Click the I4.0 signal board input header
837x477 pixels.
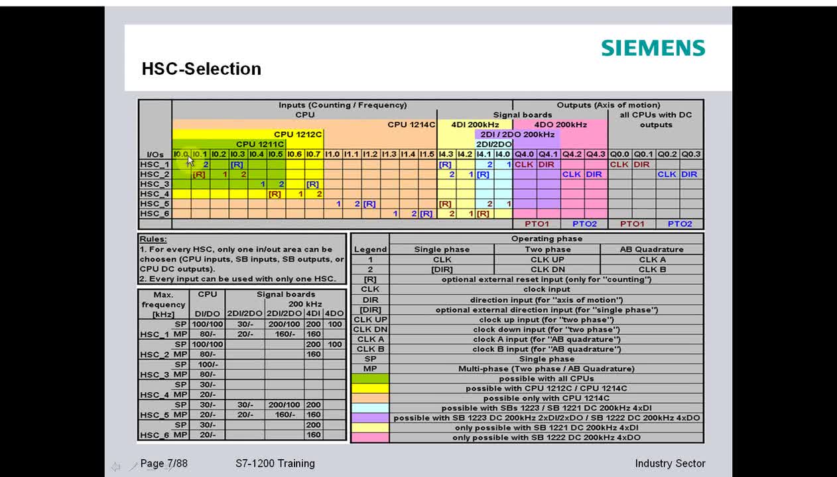point(503,154)
